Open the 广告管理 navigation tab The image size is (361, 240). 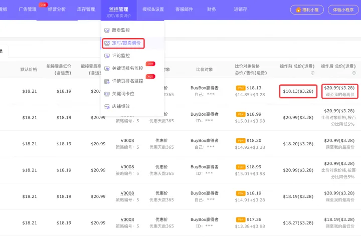(28, 10)
